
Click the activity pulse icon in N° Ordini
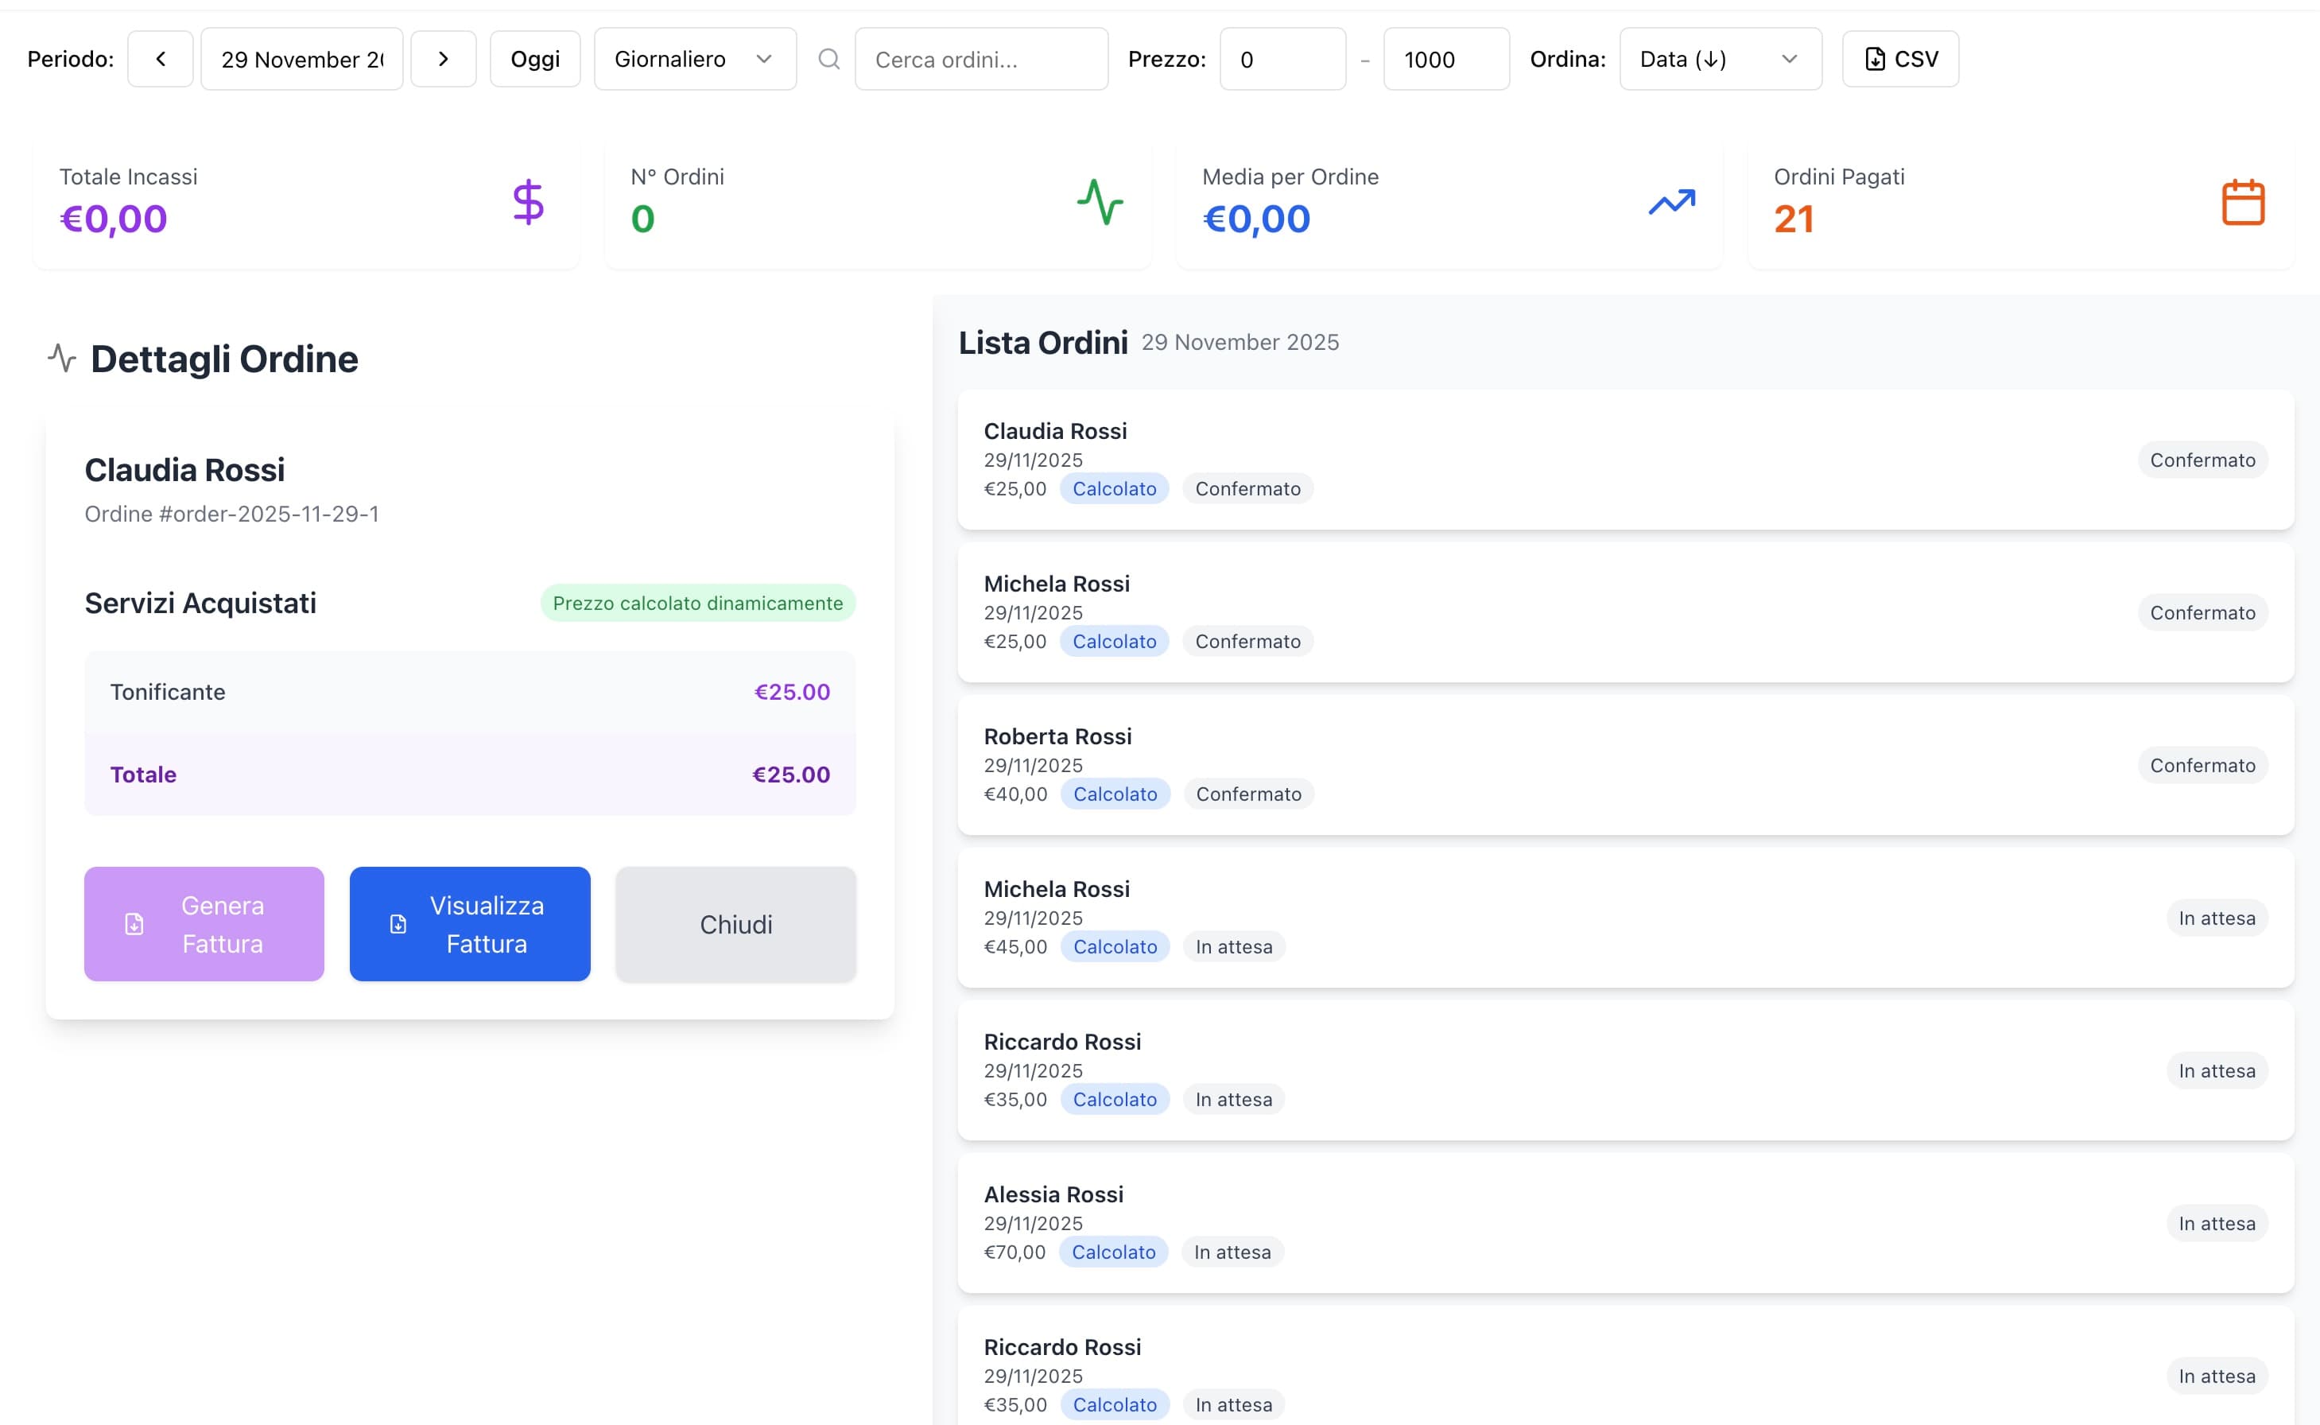coord(1100,202)
